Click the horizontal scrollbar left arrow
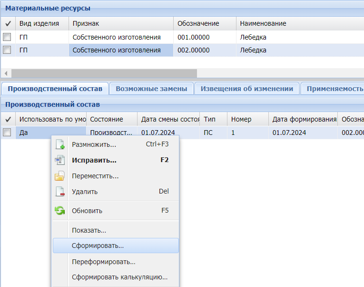Screen dimensions: 364x287 6,73
